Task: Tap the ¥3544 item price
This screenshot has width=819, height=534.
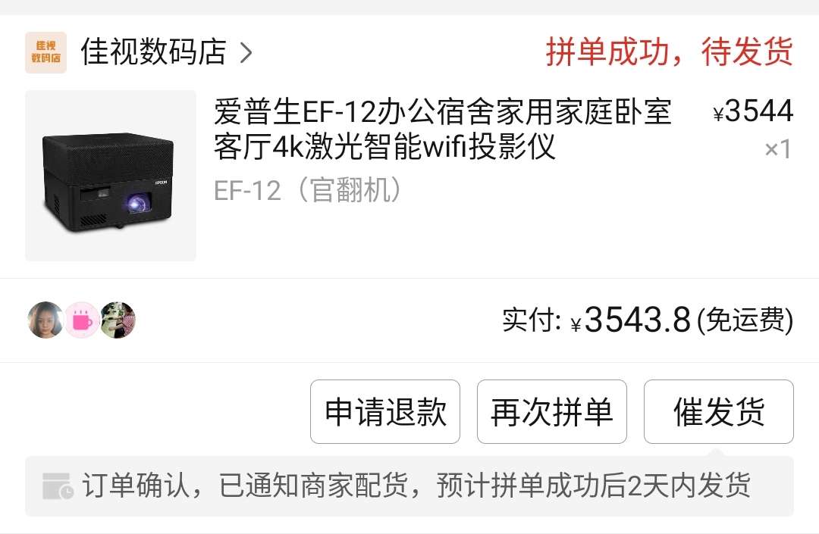Action: tap(753, 111)
